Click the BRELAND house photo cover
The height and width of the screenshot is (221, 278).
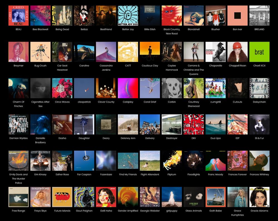pyautogui.click(x=259, y=16)
